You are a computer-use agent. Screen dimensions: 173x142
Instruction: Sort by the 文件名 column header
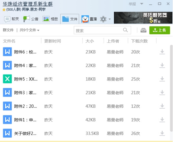9,41
